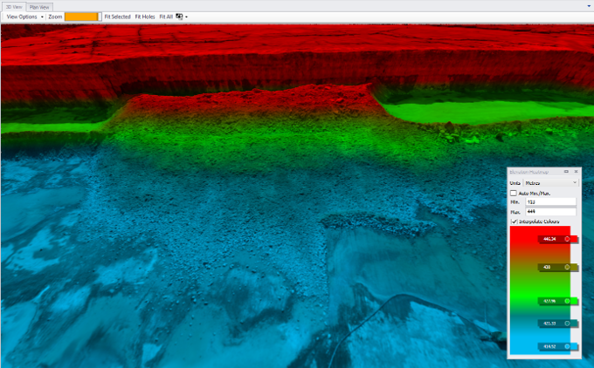Open the View Options dropdown
The image size is (594, 368).
25,17
